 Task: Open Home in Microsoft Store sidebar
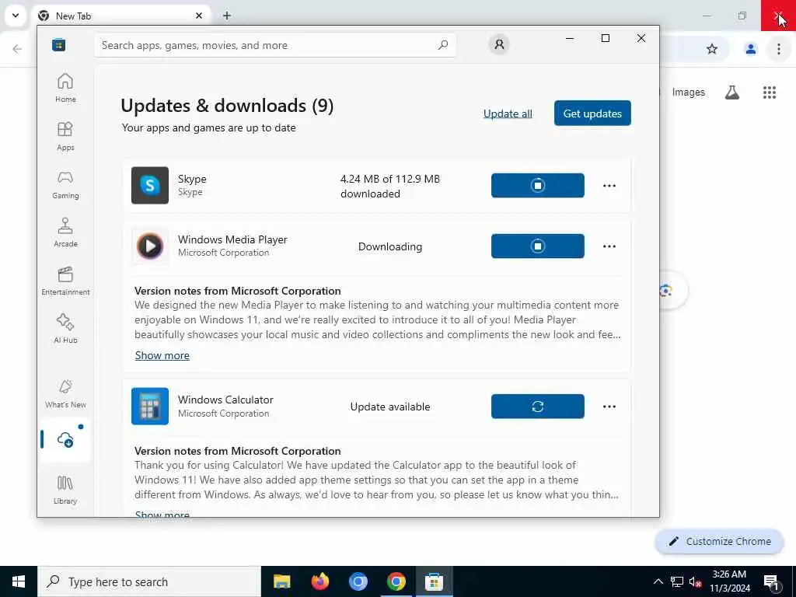click(x=65, y=88)
